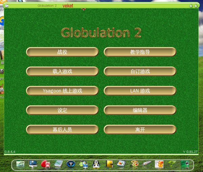Open the monitor with brush dock icon
Viewport: 203px width, 172px height.
tap(33, 164)
